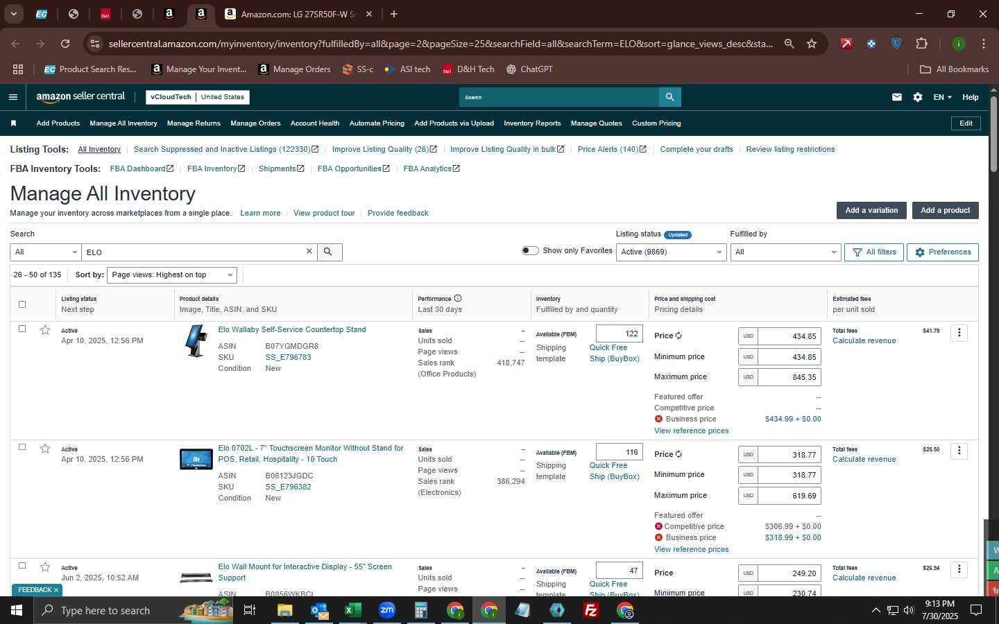
Task: Open the Sort by Page views dropdown
Action: tap(172, 275)
